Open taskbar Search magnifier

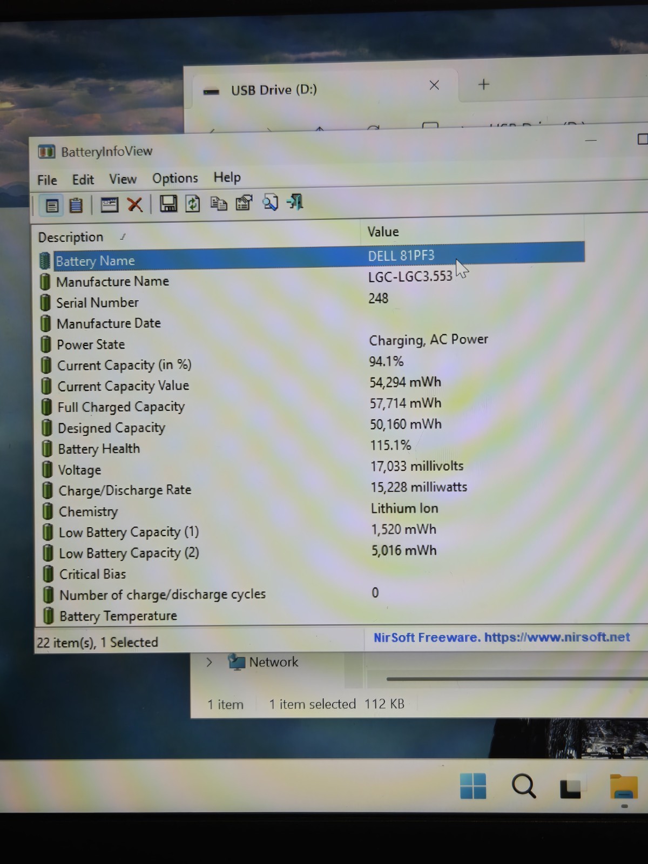523,786
